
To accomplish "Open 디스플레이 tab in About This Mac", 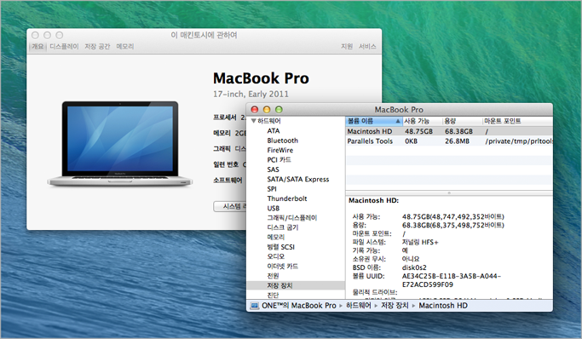I will pos(64,46).
